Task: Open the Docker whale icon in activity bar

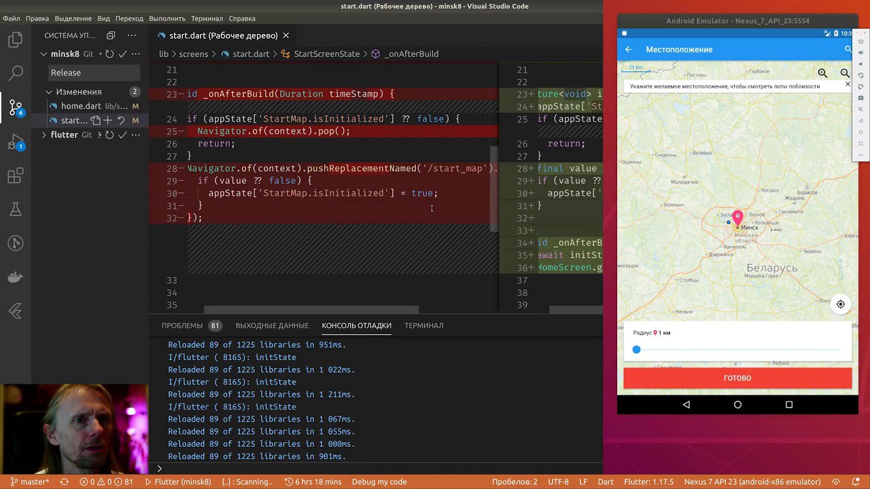Action: [x=15, y=277]
